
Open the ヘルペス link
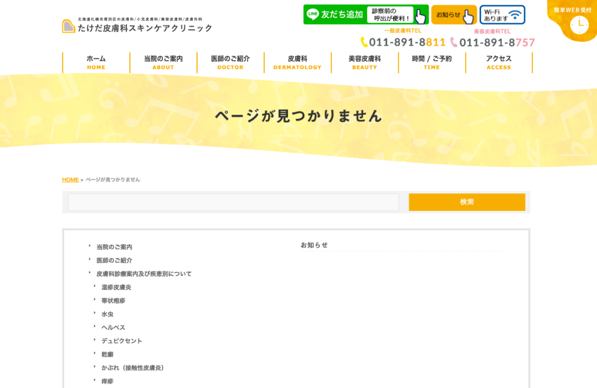(x=113, y=327)
